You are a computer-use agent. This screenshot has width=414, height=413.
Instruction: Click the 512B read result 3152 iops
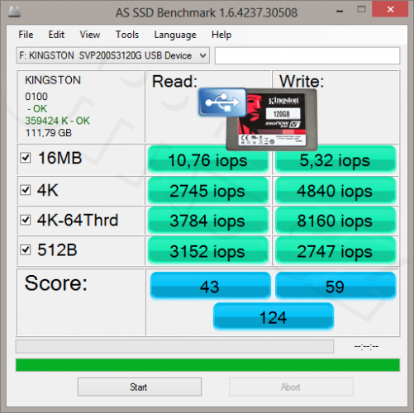(x=208, y=251)
